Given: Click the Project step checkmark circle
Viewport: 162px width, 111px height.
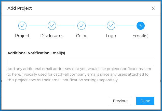Looking at the screenshot, I should (x=22, y=26).
